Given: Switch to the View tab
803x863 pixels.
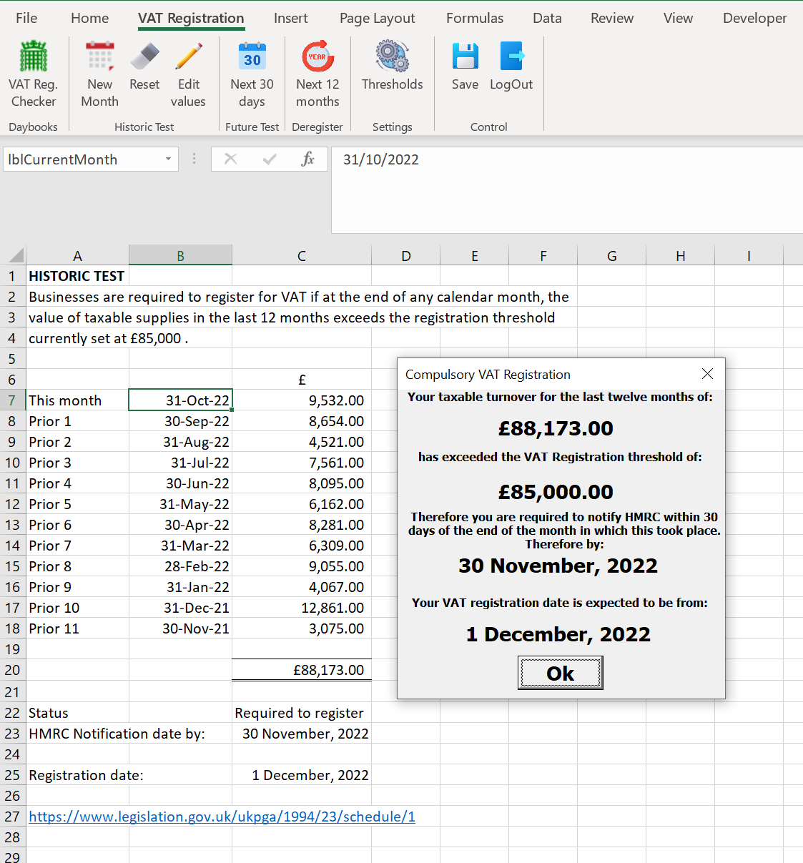Looking at the screenshot, I should point(678,18).
